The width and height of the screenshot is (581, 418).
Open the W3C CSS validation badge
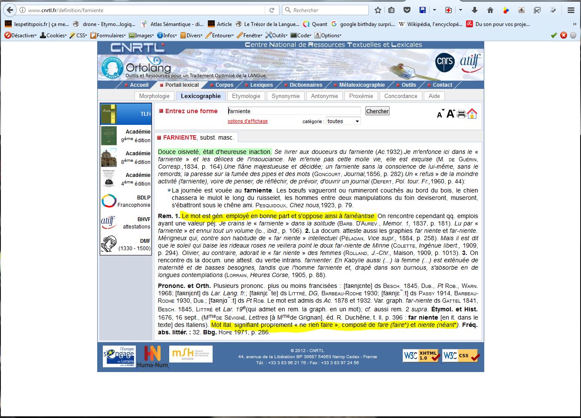pyautogui.click(x=461, y=356)
